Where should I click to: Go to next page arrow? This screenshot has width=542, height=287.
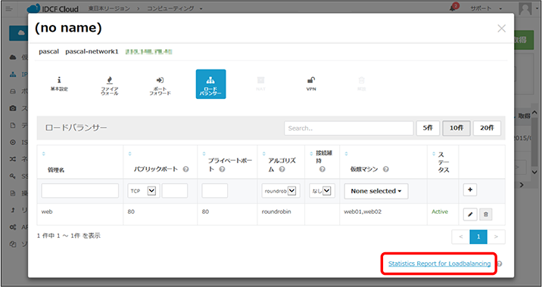click(x=496, y=236)
